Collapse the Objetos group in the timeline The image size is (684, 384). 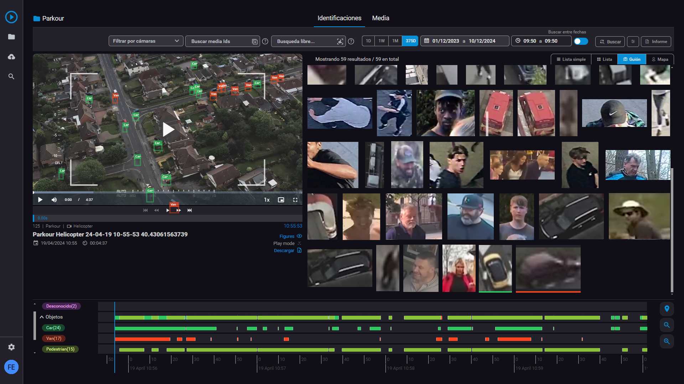click(42, 317)
